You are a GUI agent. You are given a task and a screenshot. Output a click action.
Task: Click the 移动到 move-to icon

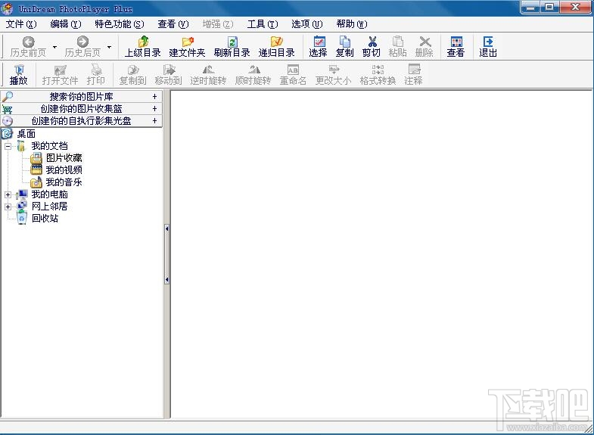(x=169, y=70)
